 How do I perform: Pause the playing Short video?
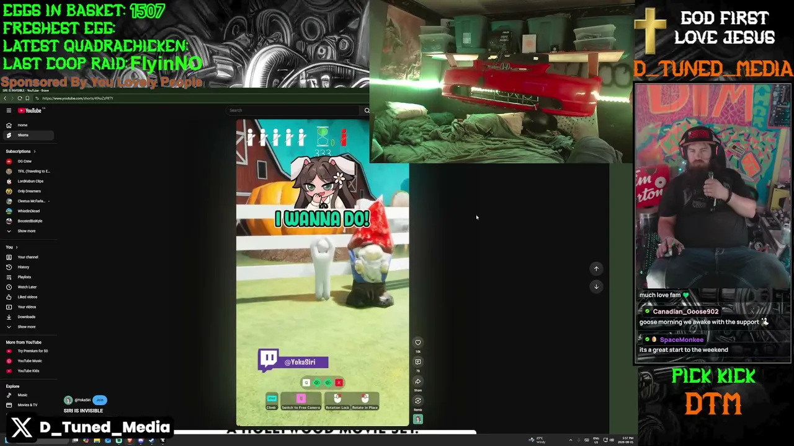point(323,273)
